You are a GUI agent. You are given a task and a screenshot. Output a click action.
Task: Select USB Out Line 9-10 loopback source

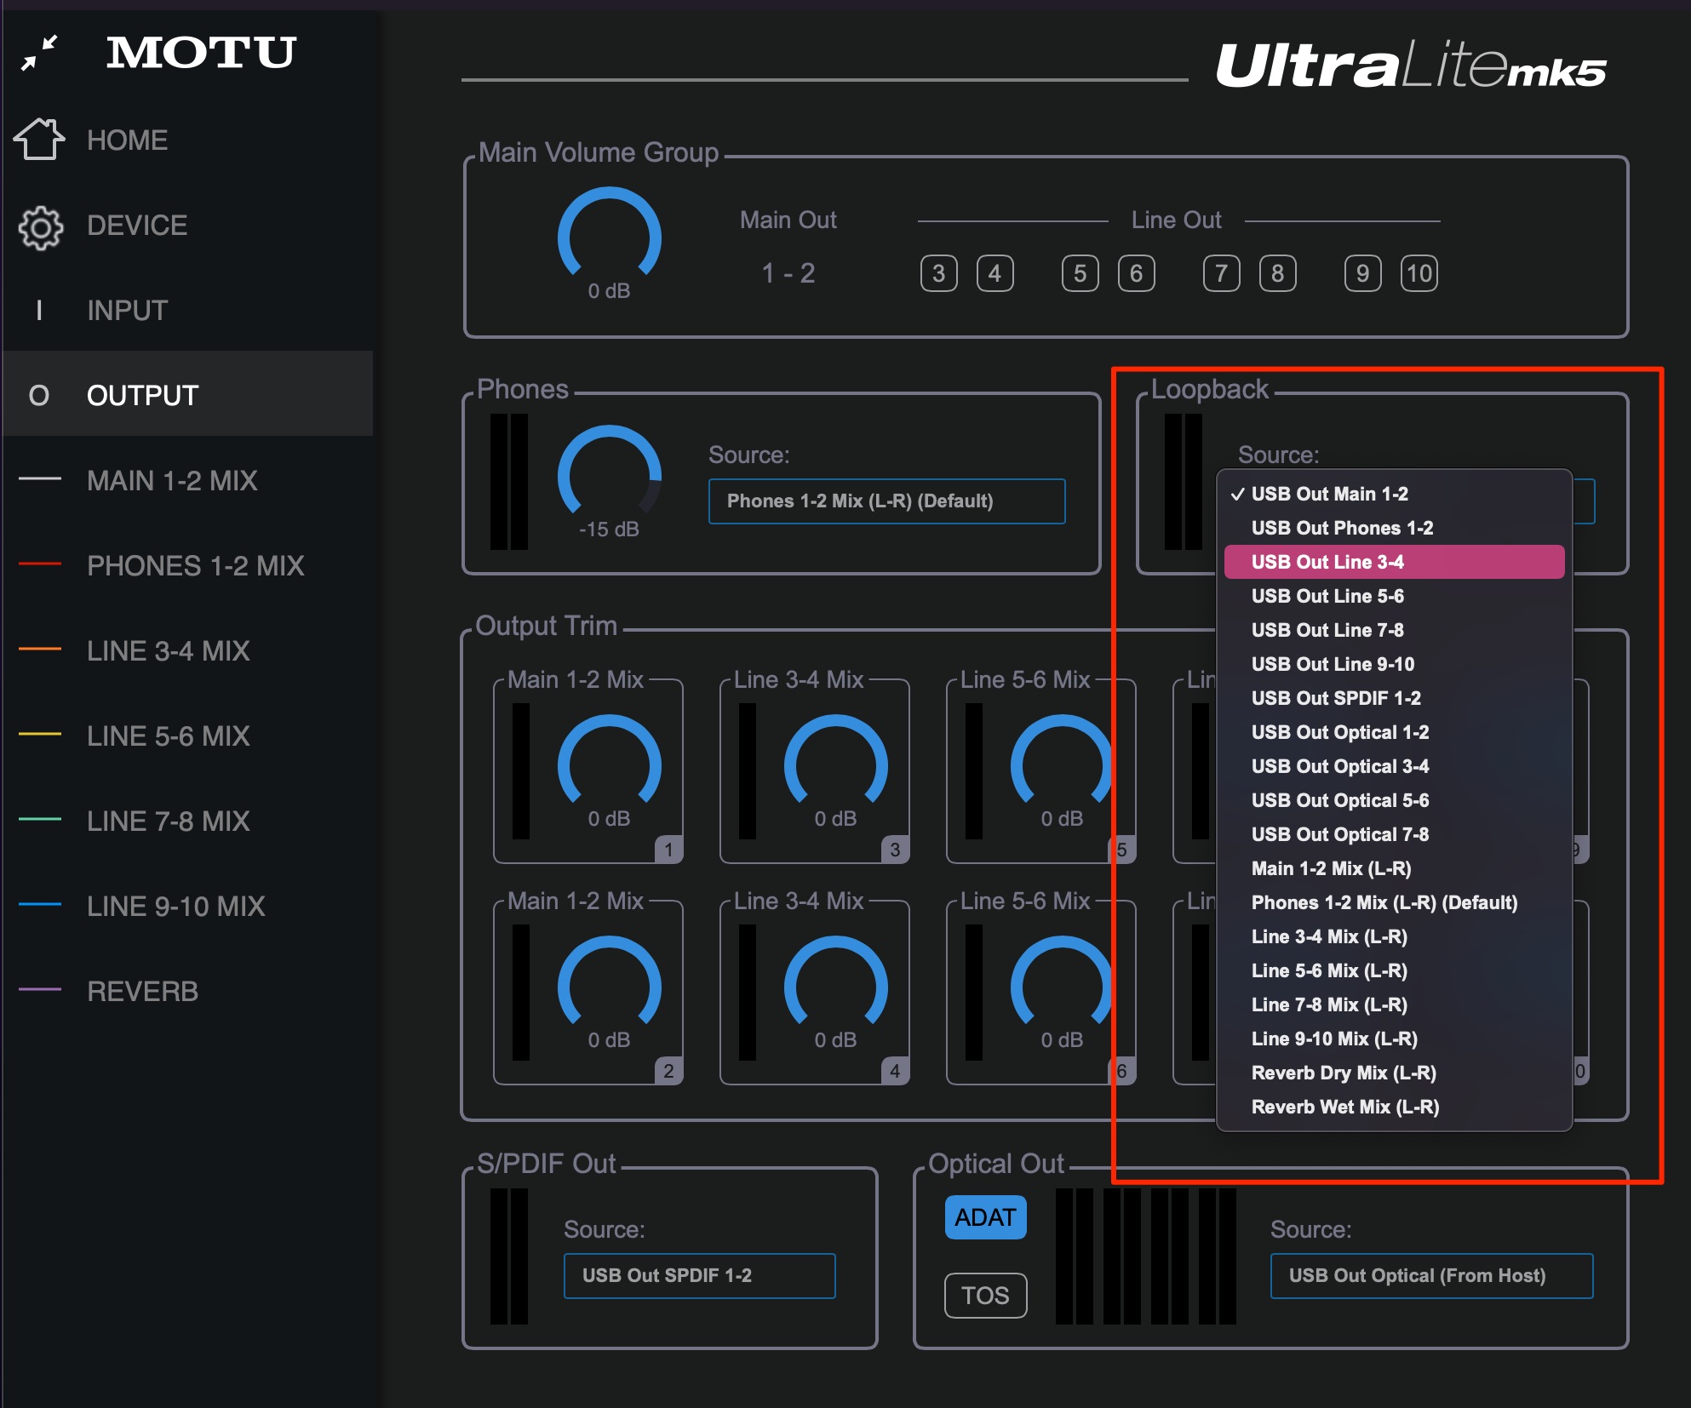click(1395, 664)
